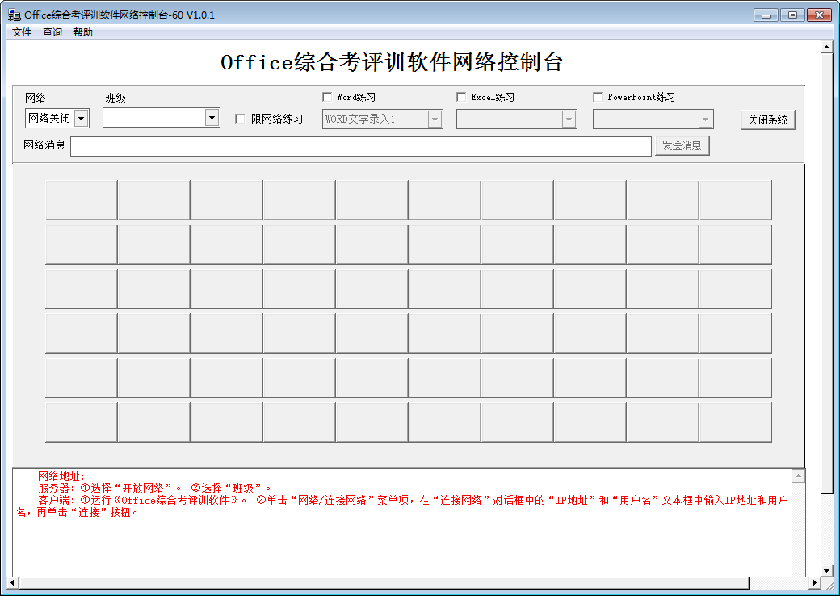Open the PowerPoint练习 exercise dropdown
This screenshot has height=596, width=840.
tap(705, 120)
